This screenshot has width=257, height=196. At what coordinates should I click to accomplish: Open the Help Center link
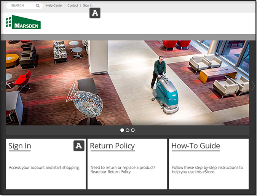(54, 6)
